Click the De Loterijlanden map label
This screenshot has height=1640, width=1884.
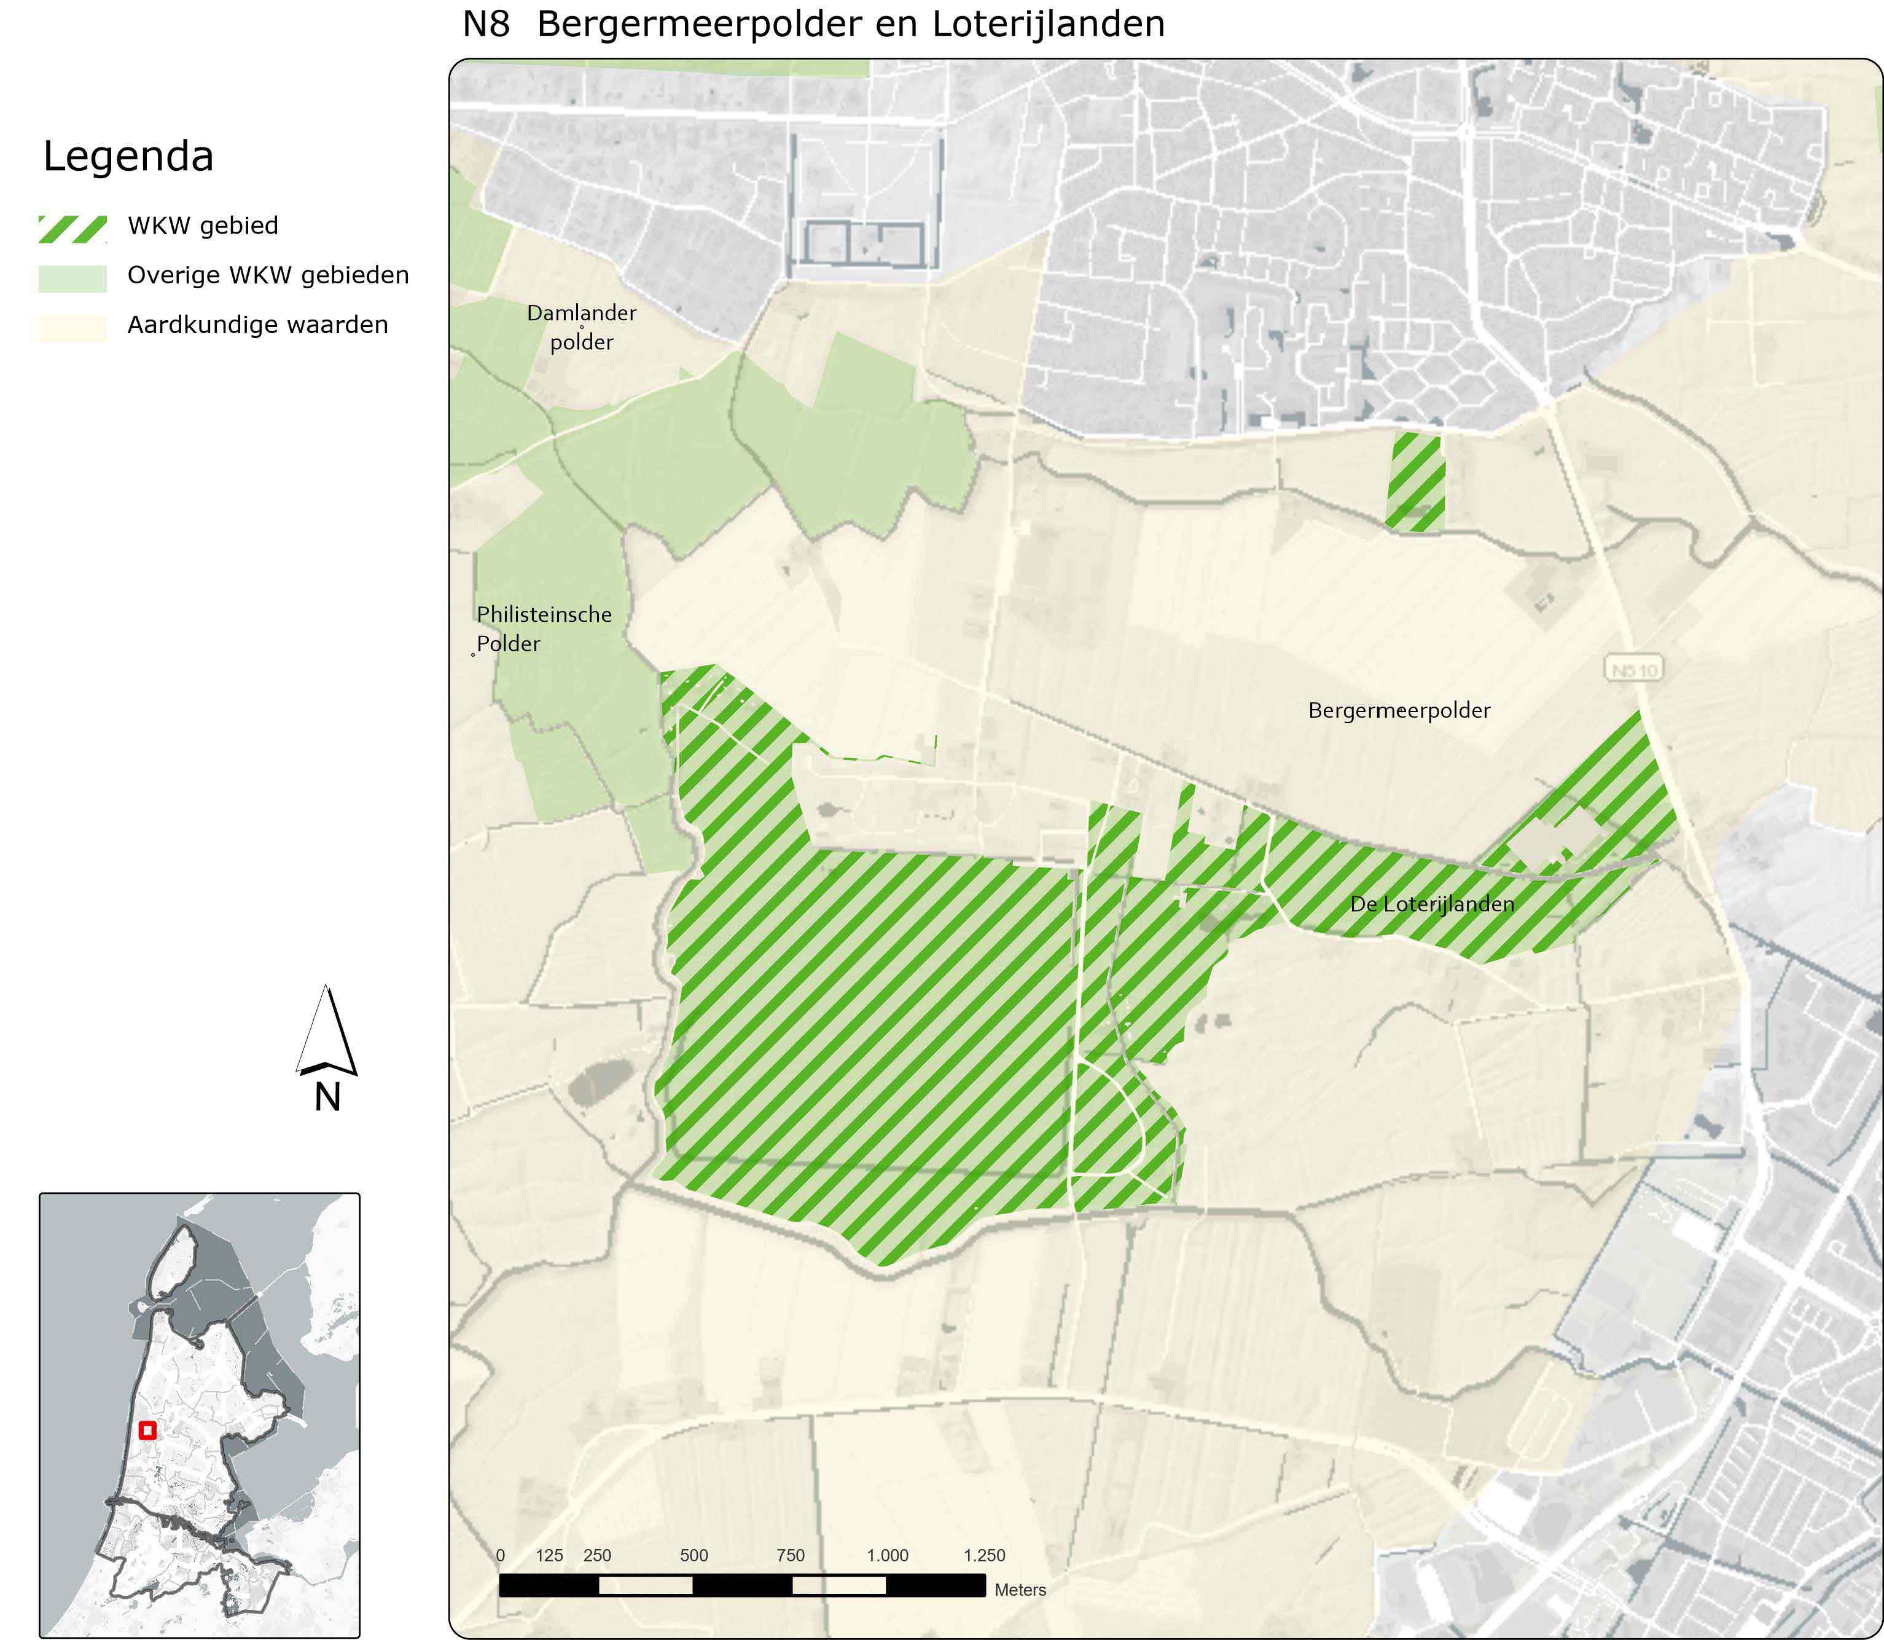pos(1432,904)
